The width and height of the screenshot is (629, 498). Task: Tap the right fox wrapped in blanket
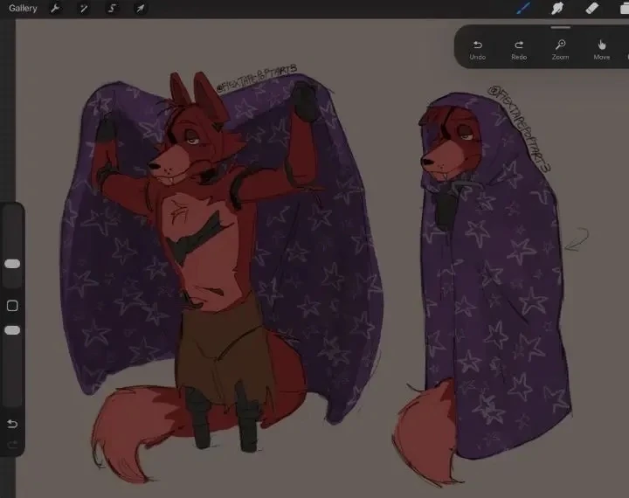[x=487, y=281]
